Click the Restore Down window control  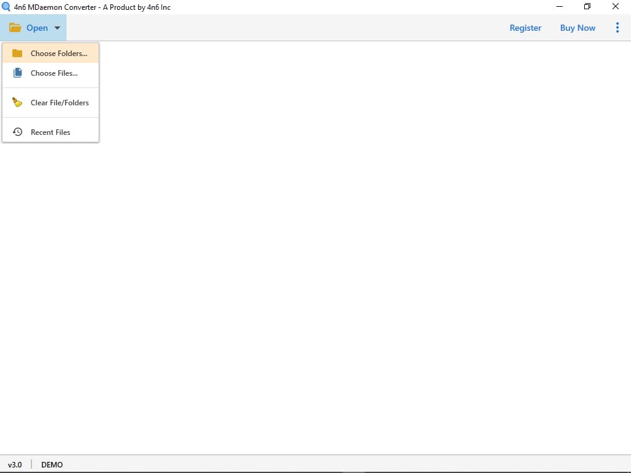tap(587, 6)
